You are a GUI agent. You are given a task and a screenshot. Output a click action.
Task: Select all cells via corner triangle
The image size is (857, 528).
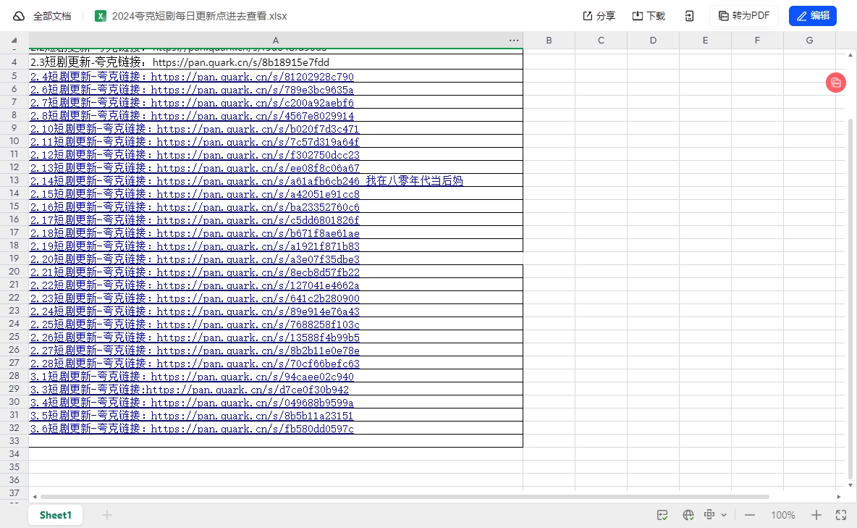14,40
